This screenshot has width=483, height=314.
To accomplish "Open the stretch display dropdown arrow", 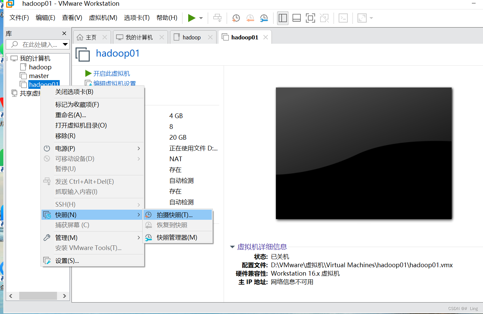I will 371,18.
